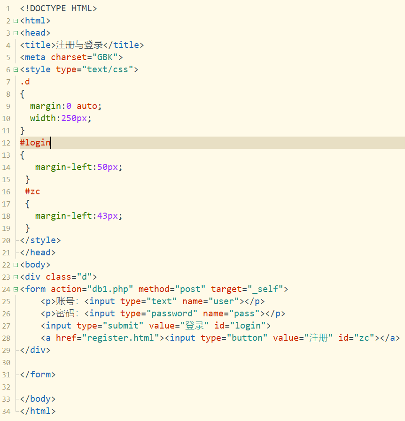Place cursor on the #zc selector
405x421 pixels.
(x=32, y=191)
